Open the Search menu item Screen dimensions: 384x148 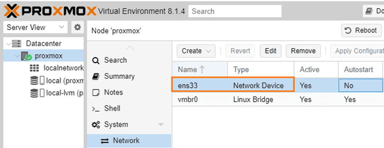tap(115, 60)
